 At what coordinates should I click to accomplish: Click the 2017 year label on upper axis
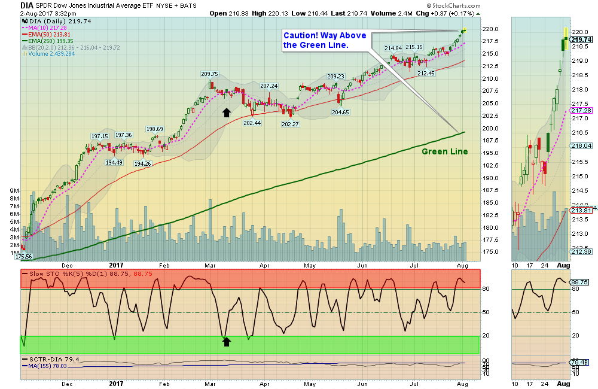[x=117, y=265]
